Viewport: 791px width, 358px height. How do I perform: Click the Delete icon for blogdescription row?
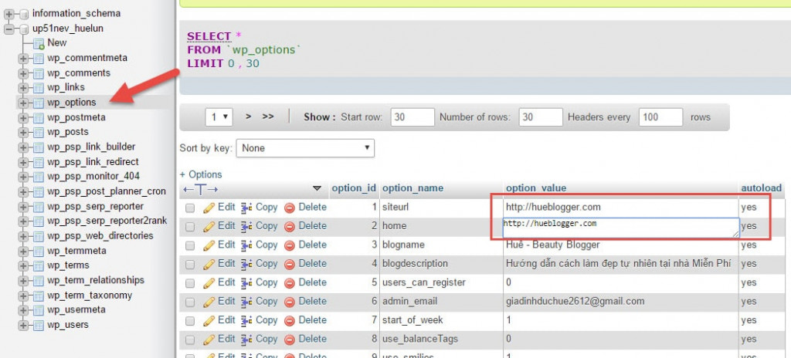pos(290,264)
